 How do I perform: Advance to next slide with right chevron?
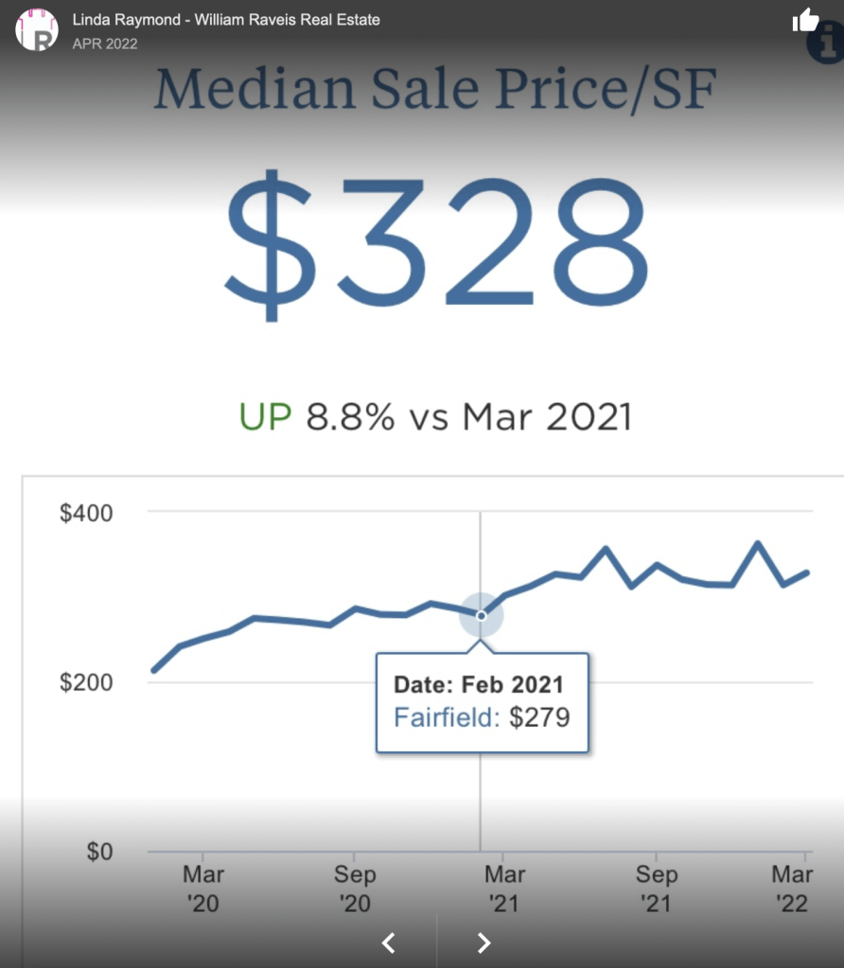(484, 942)
